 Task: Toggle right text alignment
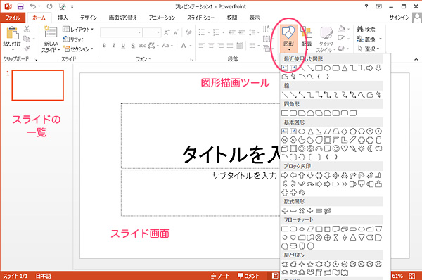[220, 46]
